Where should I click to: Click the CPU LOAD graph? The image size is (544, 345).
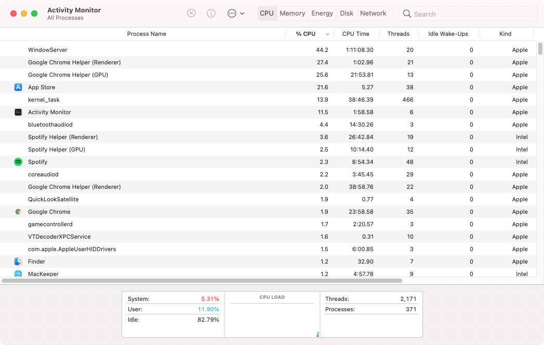[272, 320]
